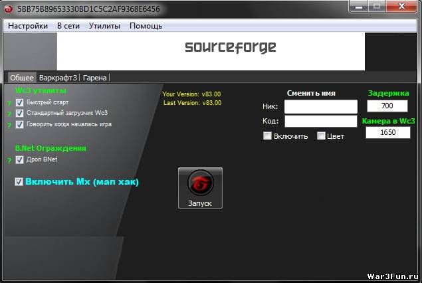Click the Камера в Wc3 field showing 1650
The height and width of the screenshot is (283, 422).
pyautogui.click(x=388, y=132)
